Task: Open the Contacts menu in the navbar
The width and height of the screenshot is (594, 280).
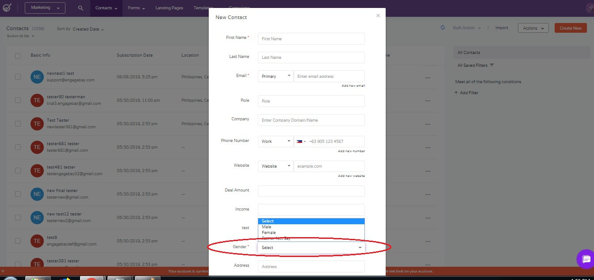Action: [x=106, y=8]
